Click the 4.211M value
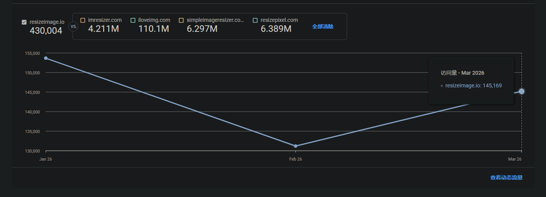Image resolution: width=546 pixels, height=197 pixels. pos(103,29)
